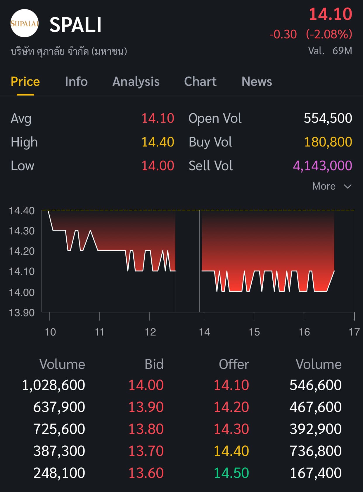Tap the 14.40 label on chart axis

click(22, 211)
